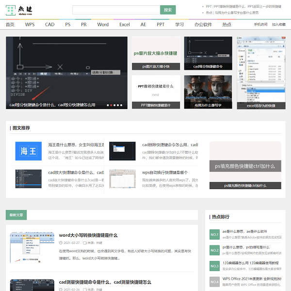Open the small cad等分快捷键命令 thumbnail card
Viewport: 291px width, 291px height.
coord(208,53)
